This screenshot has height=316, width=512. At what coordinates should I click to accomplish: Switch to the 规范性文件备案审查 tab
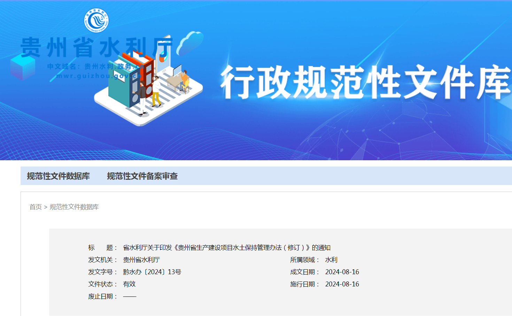point(142,176)
